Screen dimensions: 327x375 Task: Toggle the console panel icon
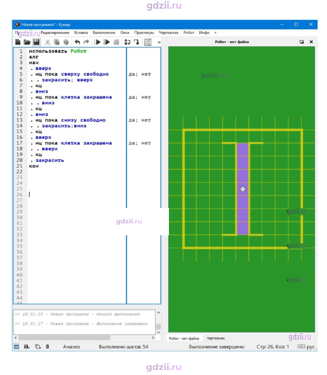(16, 346)
